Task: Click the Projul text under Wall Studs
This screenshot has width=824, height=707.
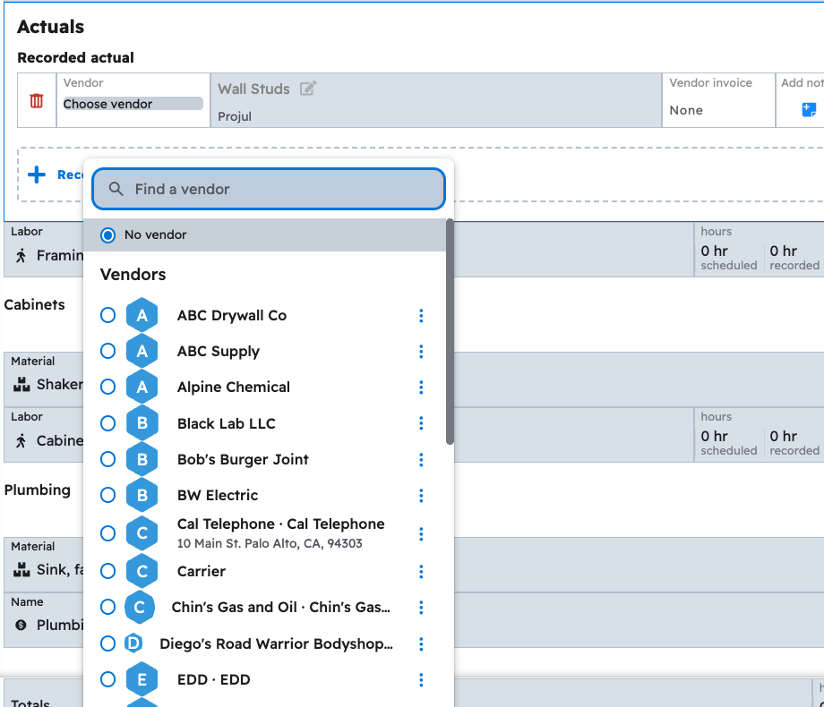Action: click(235, 116)
